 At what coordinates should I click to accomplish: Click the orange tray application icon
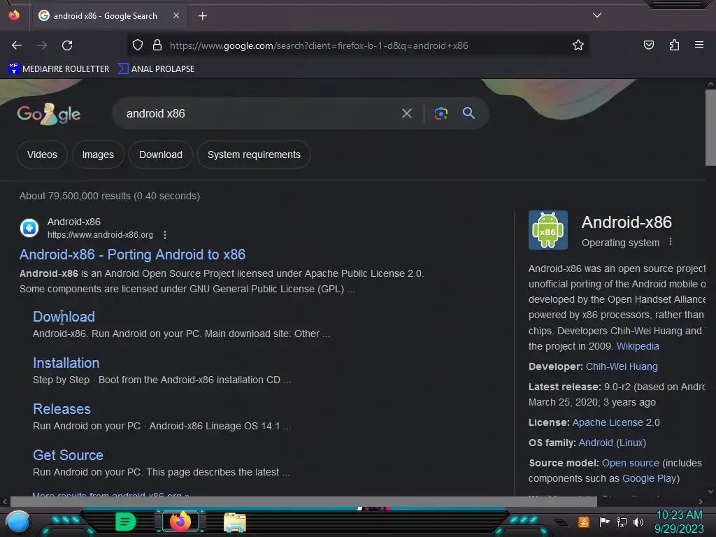pos(583,522)
